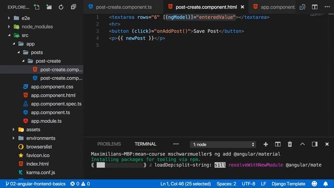Image resolution: width=334 pixels, height=188 pixels.
Task: Collapse the post-create folder
Action: (x=42, y=61)
